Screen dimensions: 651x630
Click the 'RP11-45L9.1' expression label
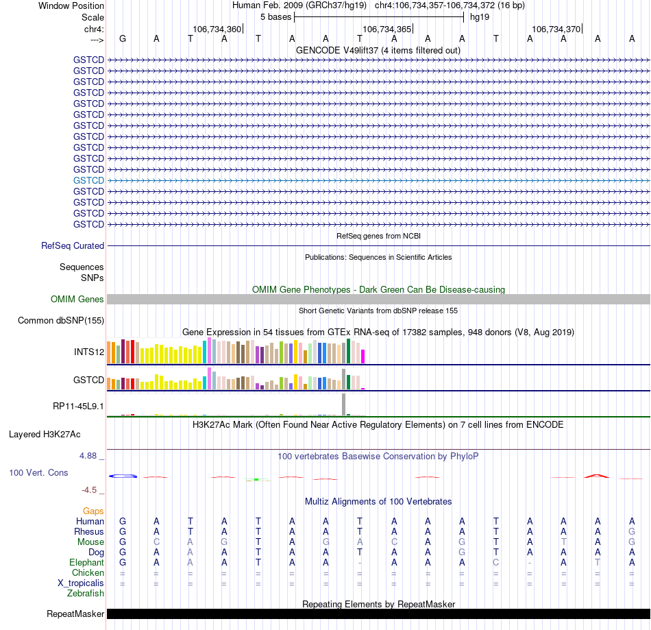click(78, 406)
